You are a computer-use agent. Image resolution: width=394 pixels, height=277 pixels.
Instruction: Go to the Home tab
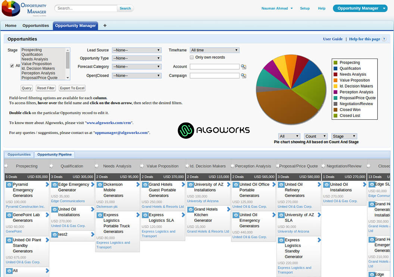11,26
